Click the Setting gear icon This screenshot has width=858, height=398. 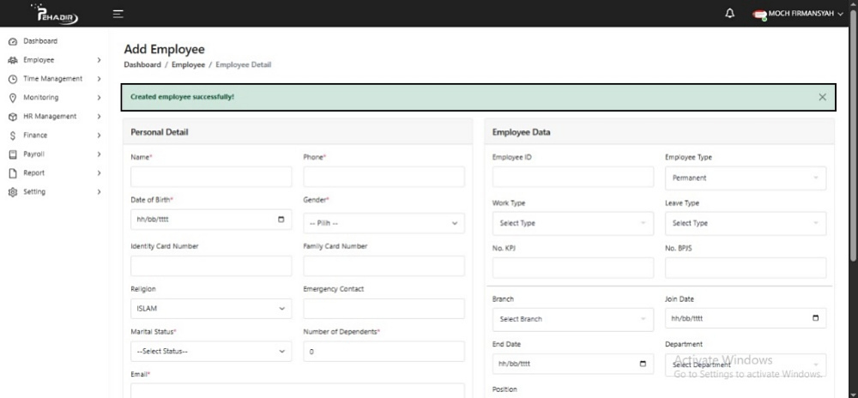tap(13, 192)
